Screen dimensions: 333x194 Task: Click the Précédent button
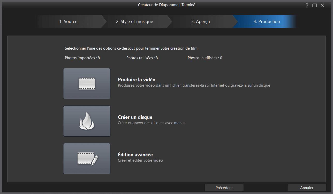pyautogui.click(x=224, y=188)
